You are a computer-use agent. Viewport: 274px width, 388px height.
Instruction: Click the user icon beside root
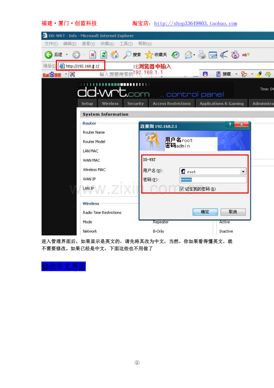pos(183,172)
